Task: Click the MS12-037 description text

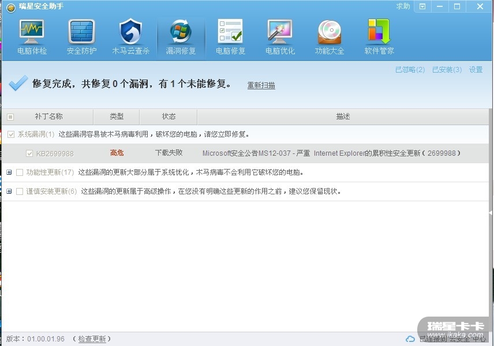Action: (x=331, y=153)
